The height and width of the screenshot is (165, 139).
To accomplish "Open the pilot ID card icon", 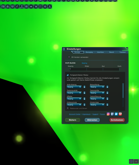I will pyautogui.click(x=3, y=6).
